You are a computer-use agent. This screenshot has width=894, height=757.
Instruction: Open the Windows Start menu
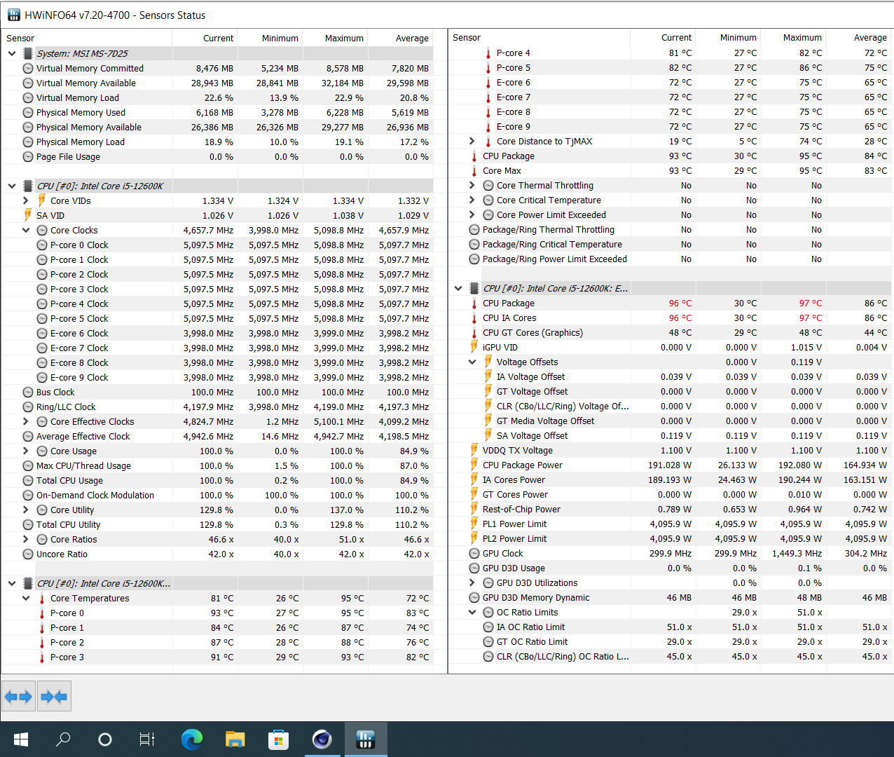point(20,739)
